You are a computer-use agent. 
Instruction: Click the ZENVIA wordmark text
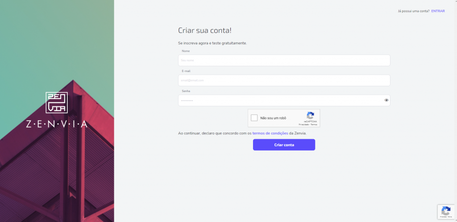(x=57, y=124)
